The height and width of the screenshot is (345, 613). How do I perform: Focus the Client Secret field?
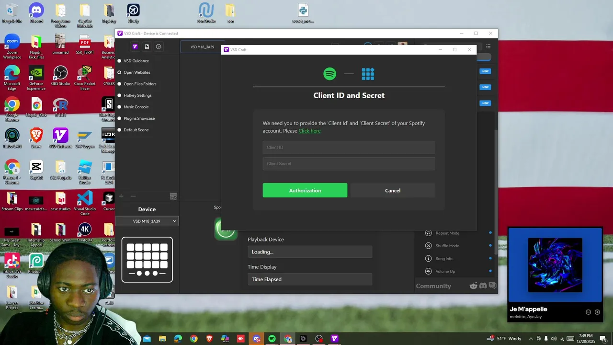coord(349,164)
